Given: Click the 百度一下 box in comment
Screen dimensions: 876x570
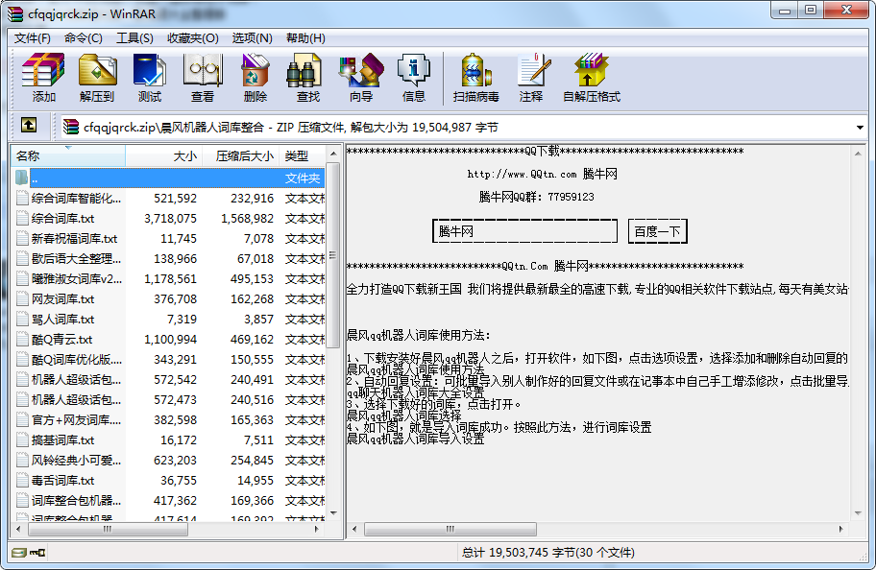Looking at the screenshot, I should (658, 231).
